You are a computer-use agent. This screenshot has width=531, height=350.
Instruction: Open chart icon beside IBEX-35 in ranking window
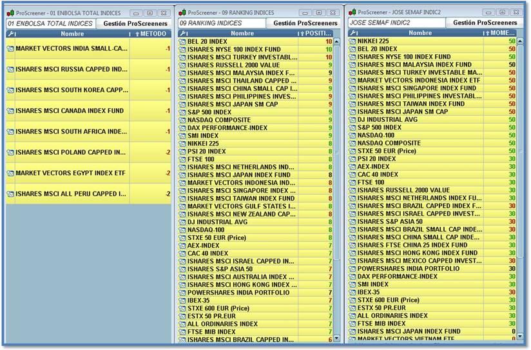pos(182,300)
